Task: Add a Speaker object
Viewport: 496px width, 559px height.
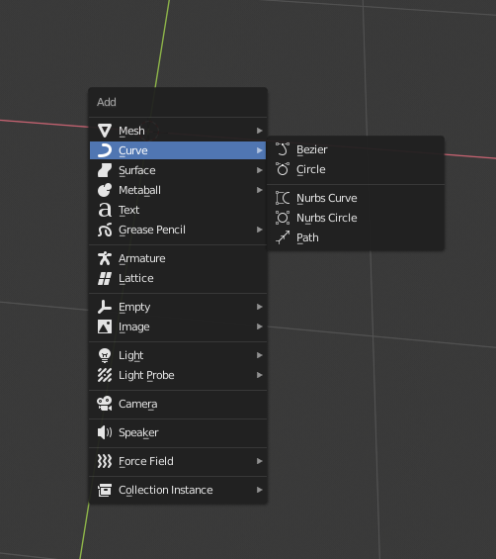Action: 178,432
